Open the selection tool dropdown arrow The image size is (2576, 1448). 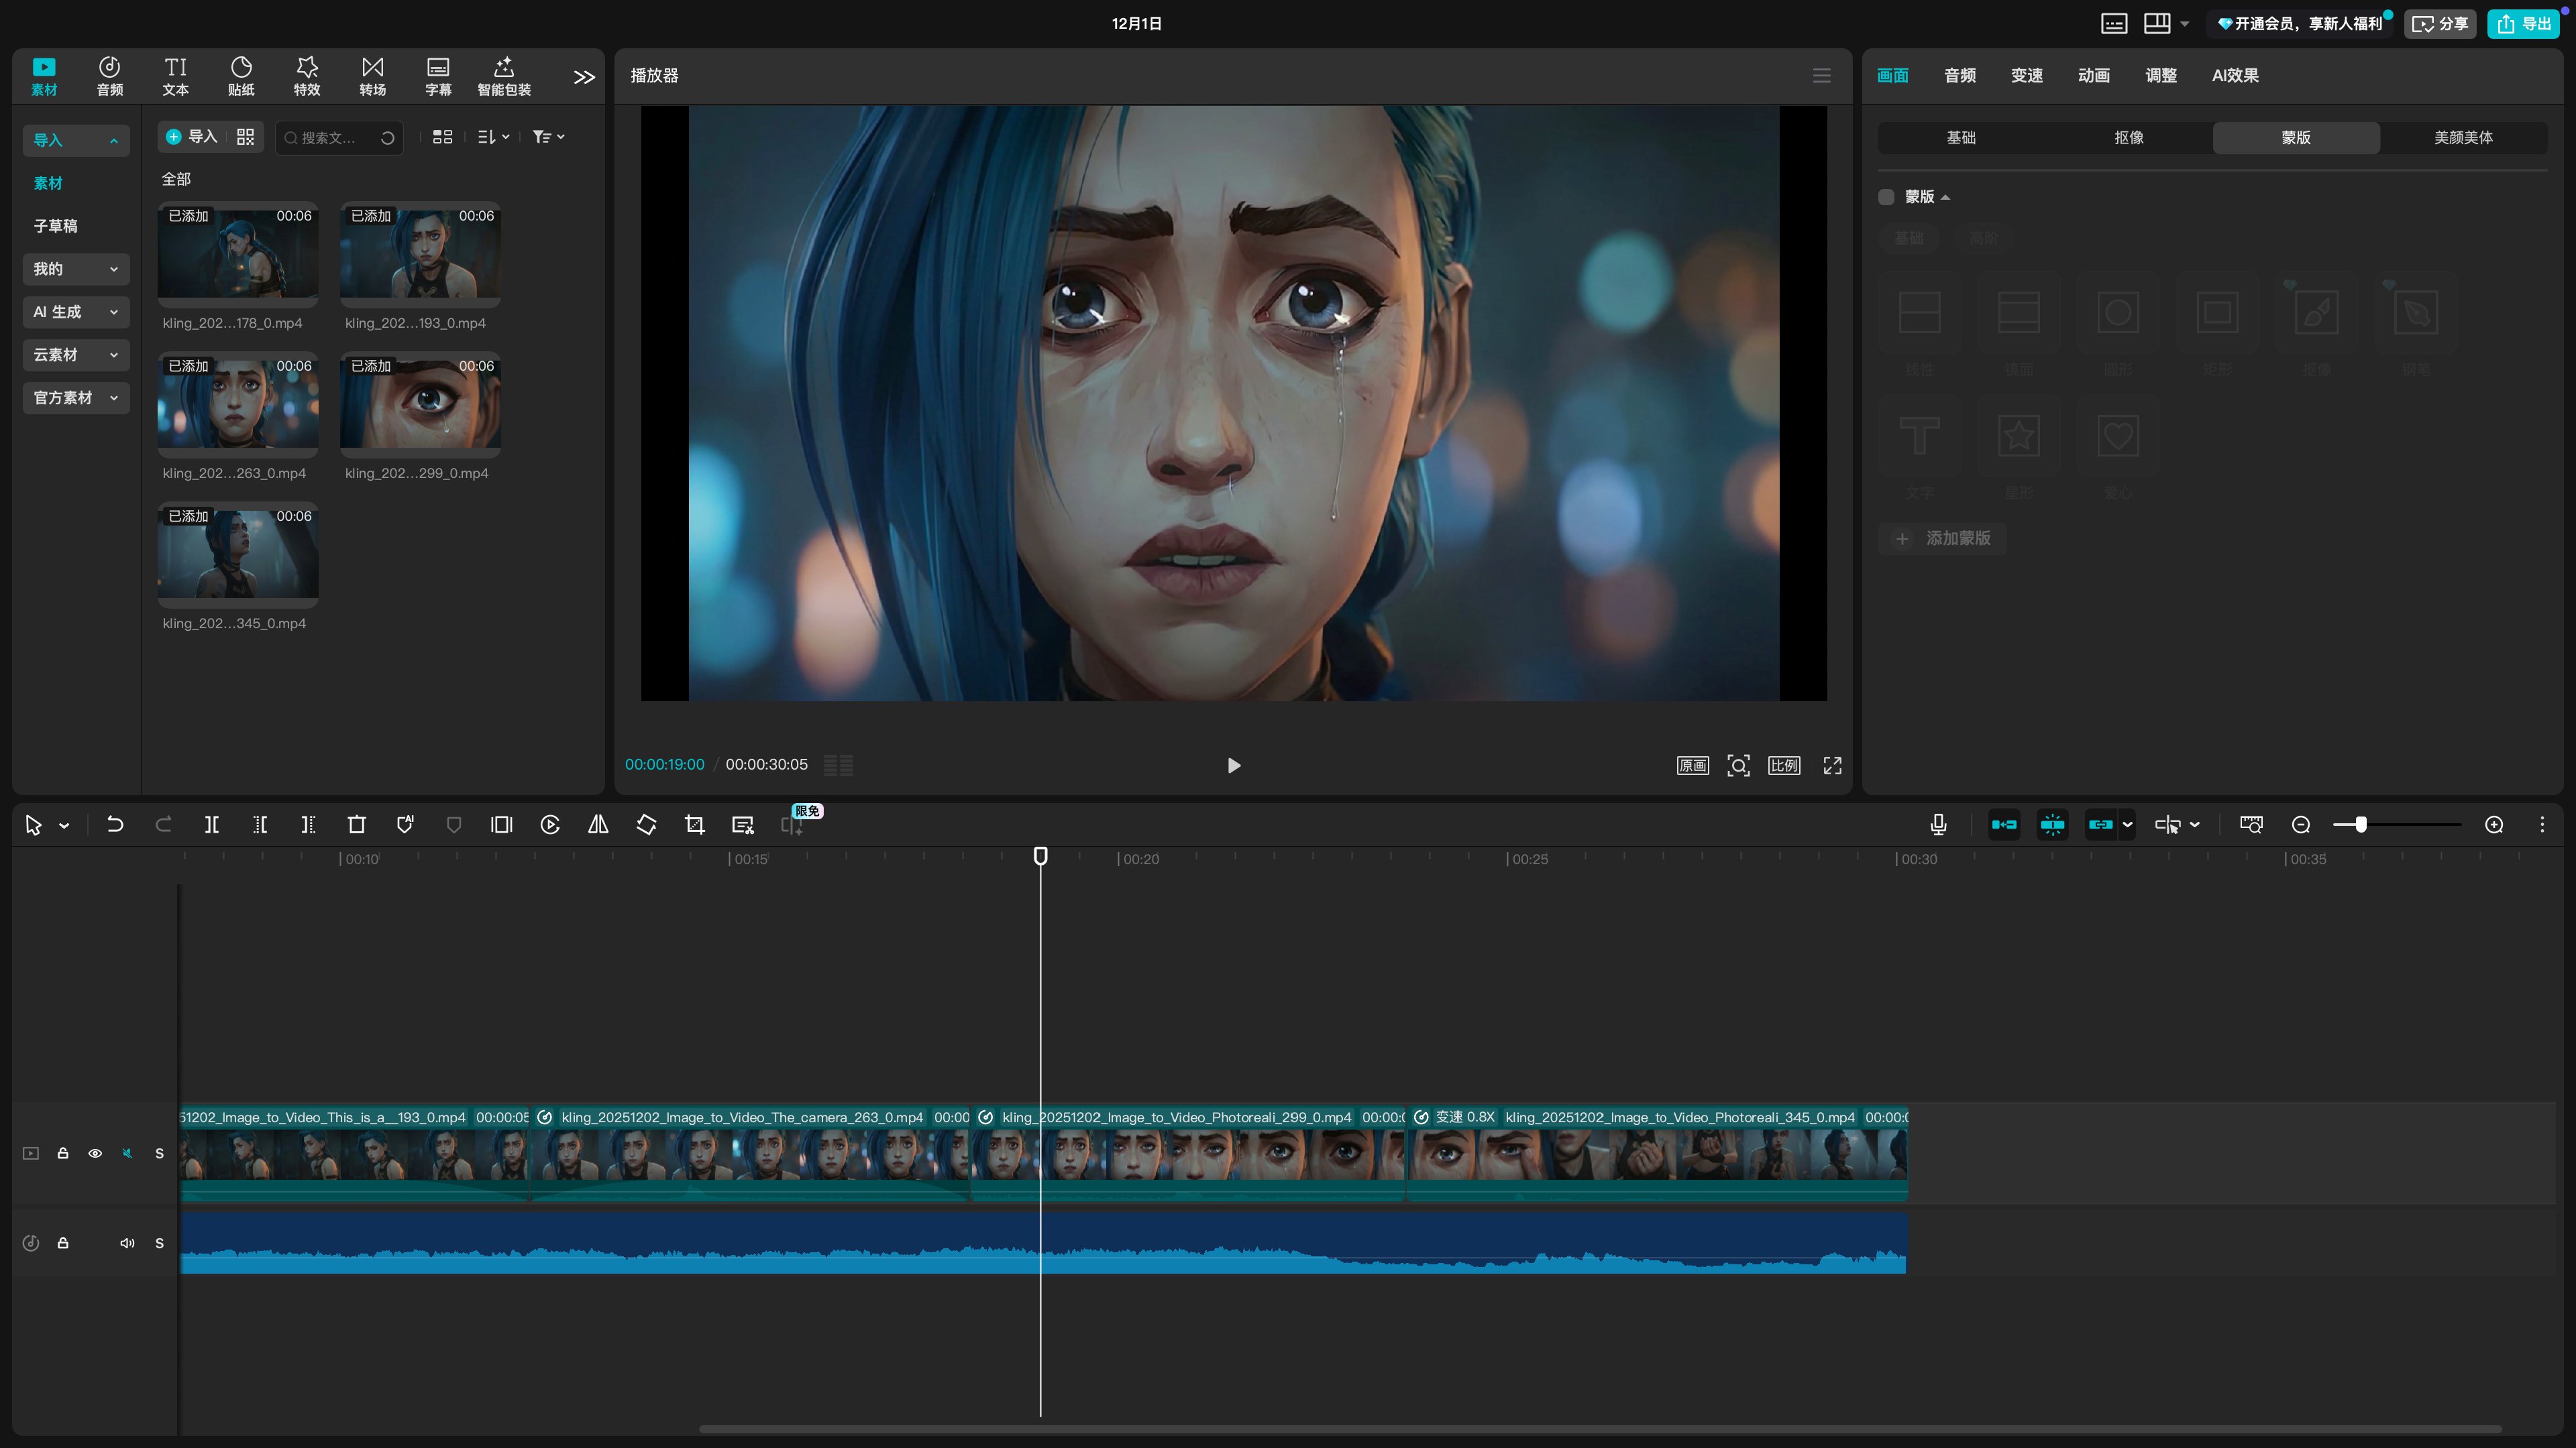coord(64,825)
